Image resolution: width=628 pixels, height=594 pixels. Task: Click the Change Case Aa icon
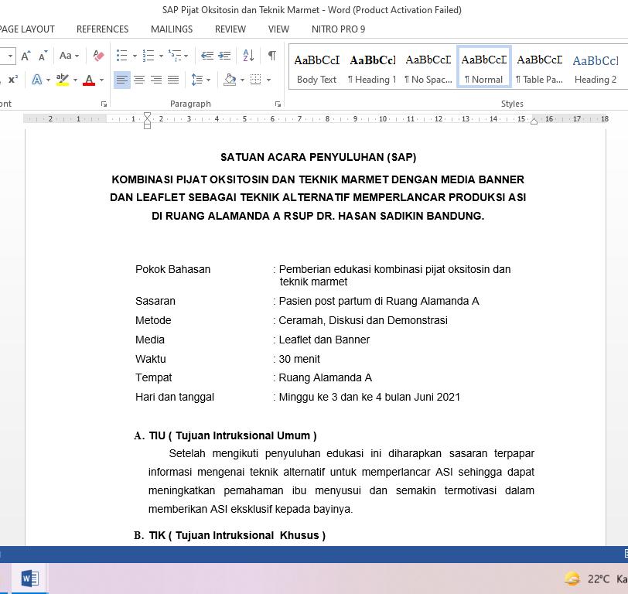(x=65, y=56)
